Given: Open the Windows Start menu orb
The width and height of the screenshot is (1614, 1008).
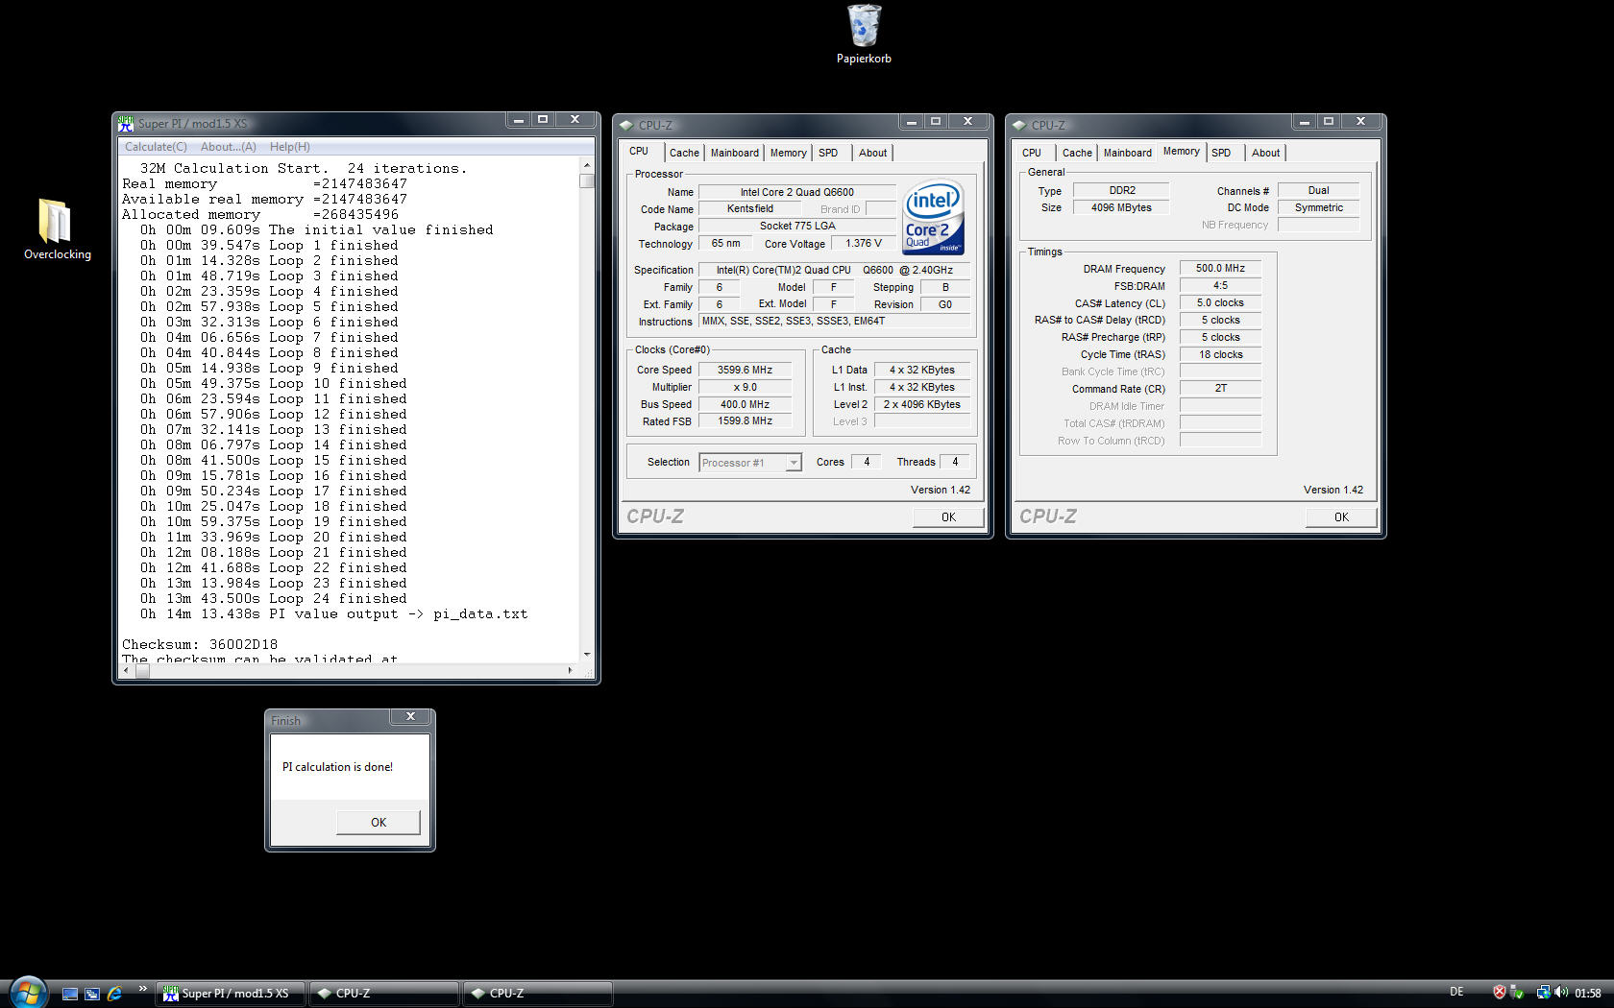Looking at the screenshot, I should click(27, 993).
